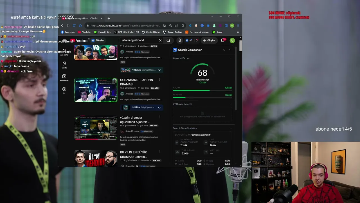Open the YouTube account avatar menu
The width and height of the screenshot is (360, 203).
[232, 40]
